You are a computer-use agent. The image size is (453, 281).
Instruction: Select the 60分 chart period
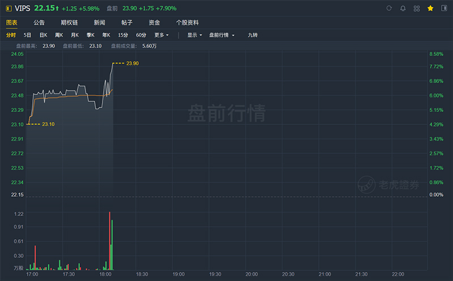[141, 35]
